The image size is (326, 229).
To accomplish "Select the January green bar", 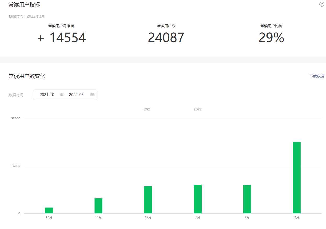I will [x=198, y=199].
